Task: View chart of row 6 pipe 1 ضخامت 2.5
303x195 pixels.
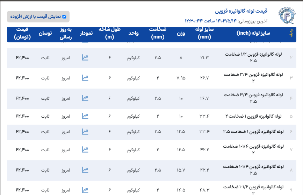Action: (x=85, y=132)
